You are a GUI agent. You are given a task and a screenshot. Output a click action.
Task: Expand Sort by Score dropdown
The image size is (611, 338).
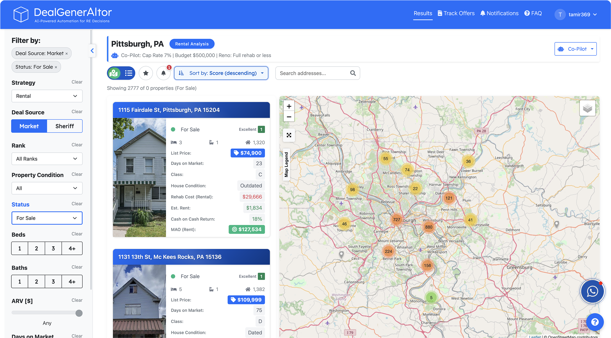[x=221, y=73]
